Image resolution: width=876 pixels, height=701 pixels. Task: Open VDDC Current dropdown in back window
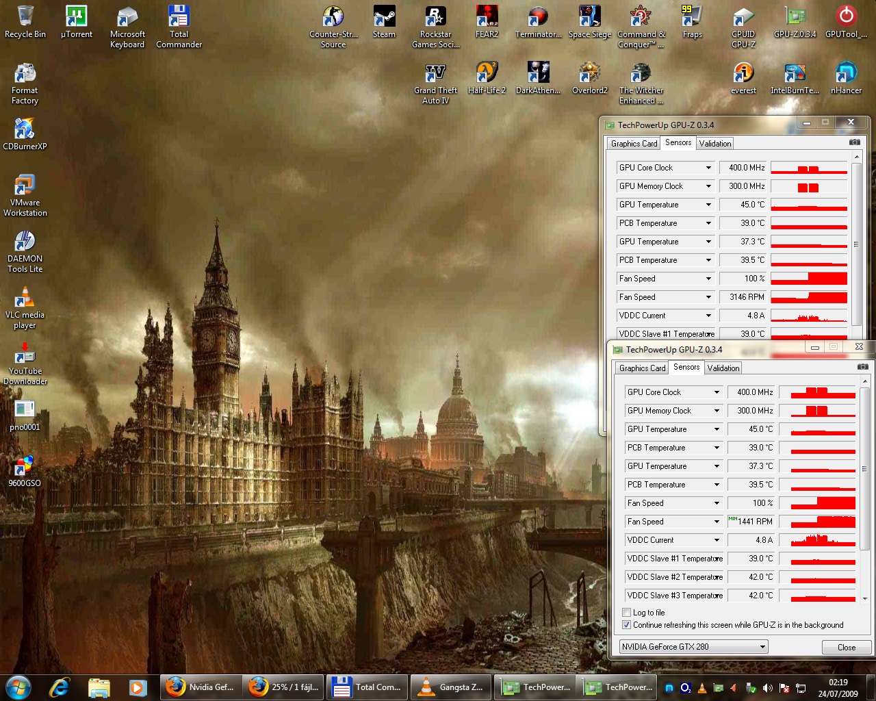point(708,316)
